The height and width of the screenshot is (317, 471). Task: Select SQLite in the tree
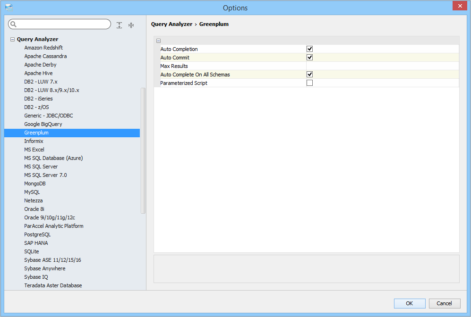tap(32, 251)
